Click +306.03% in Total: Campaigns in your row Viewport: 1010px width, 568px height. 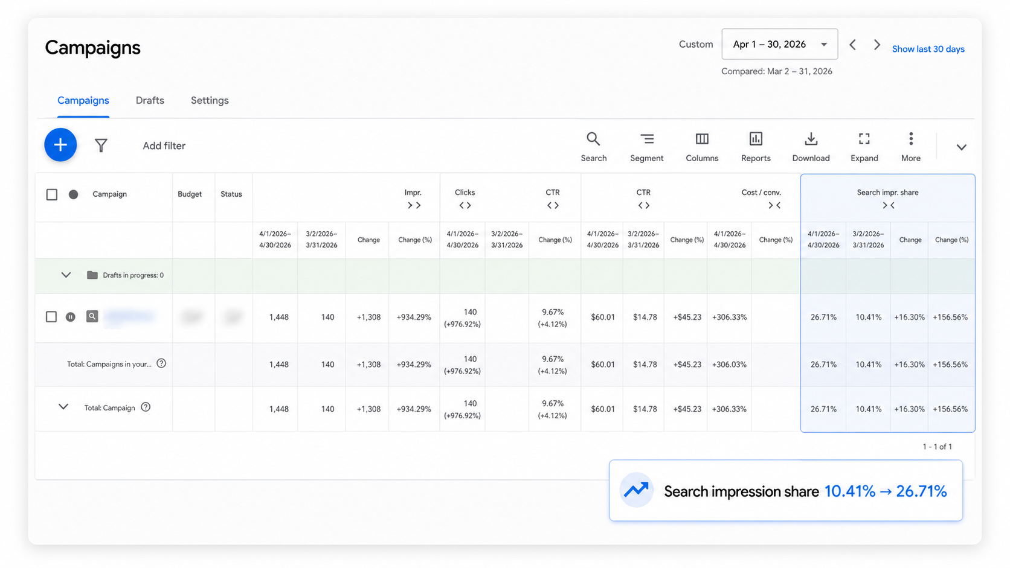(729, 365)
